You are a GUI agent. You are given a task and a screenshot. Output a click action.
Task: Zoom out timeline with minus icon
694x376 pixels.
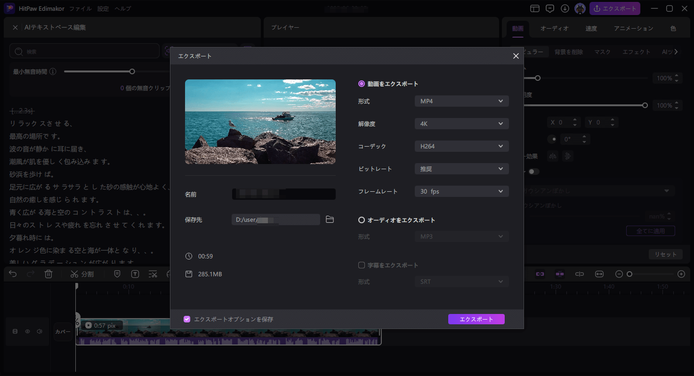coord(619,274)
